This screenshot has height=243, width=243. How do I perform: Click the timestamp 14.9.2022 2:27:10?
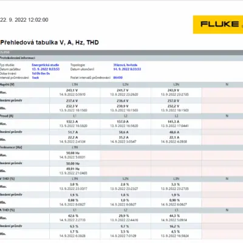(x=72, y=220)
